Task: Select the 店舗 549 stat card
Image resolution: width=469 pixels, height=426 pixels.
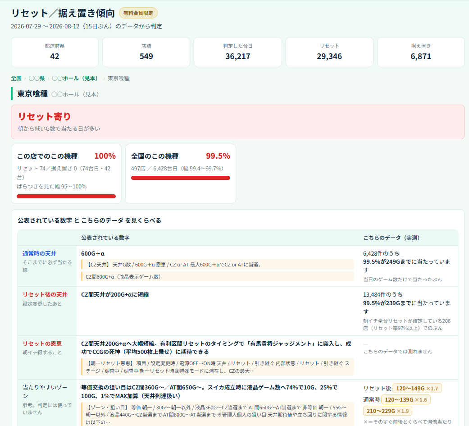Action: (x=146, y=52)
